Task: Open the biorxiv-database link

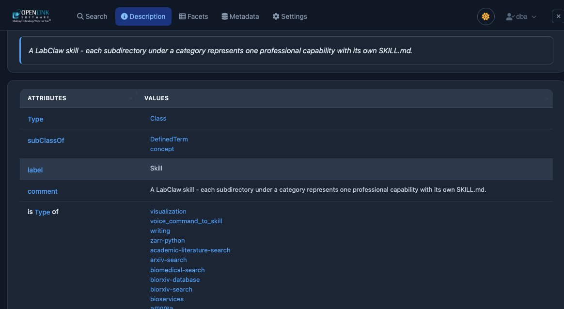Action: tap(175, 280)
